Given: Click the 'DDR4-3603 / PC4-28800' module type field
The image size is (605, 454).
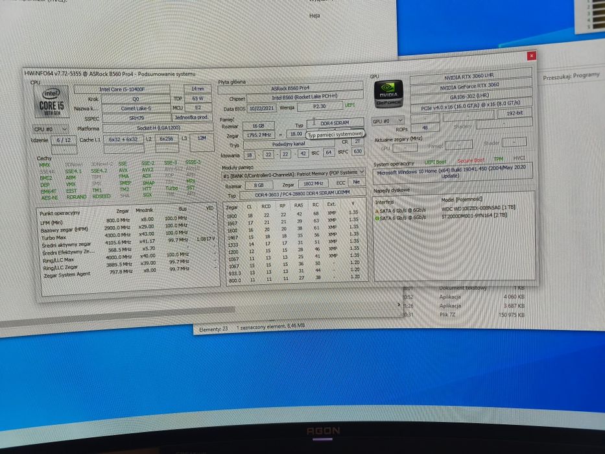Looking at the screenshot, I should 302,194.
